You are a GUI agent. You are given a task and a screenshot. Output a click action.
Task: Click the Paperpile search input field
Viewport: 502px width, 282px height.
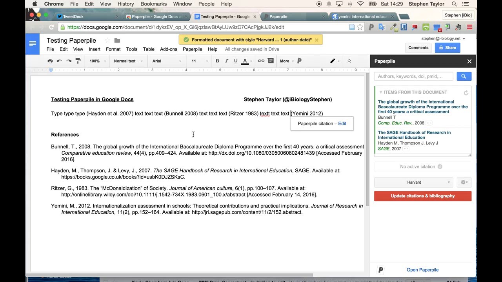413,76
